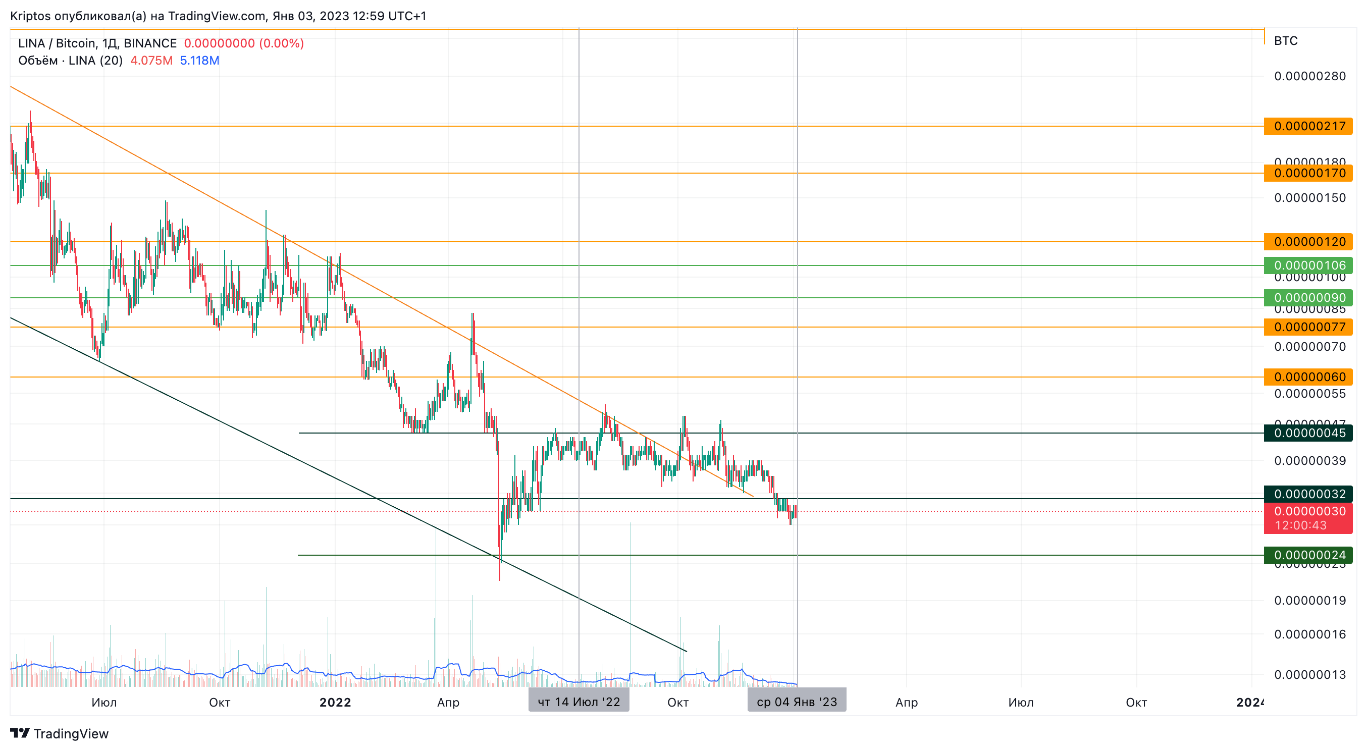1367x751 pixels.
Task: Click the price axis value 0.00000013
Action: (x=1309, y=675)
